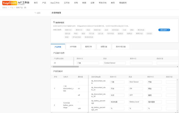Edit Traditional Chinese field for dp_doorcontact_state_off

click(154, 95)
